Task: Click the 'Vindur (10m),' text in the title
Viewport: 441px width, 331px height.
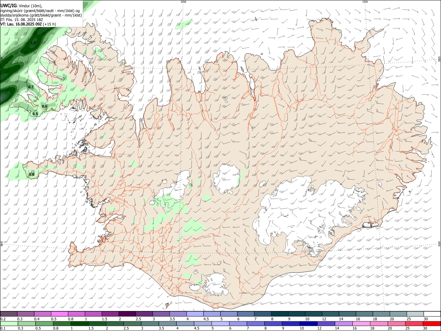Action: click(x=30, y=6)
